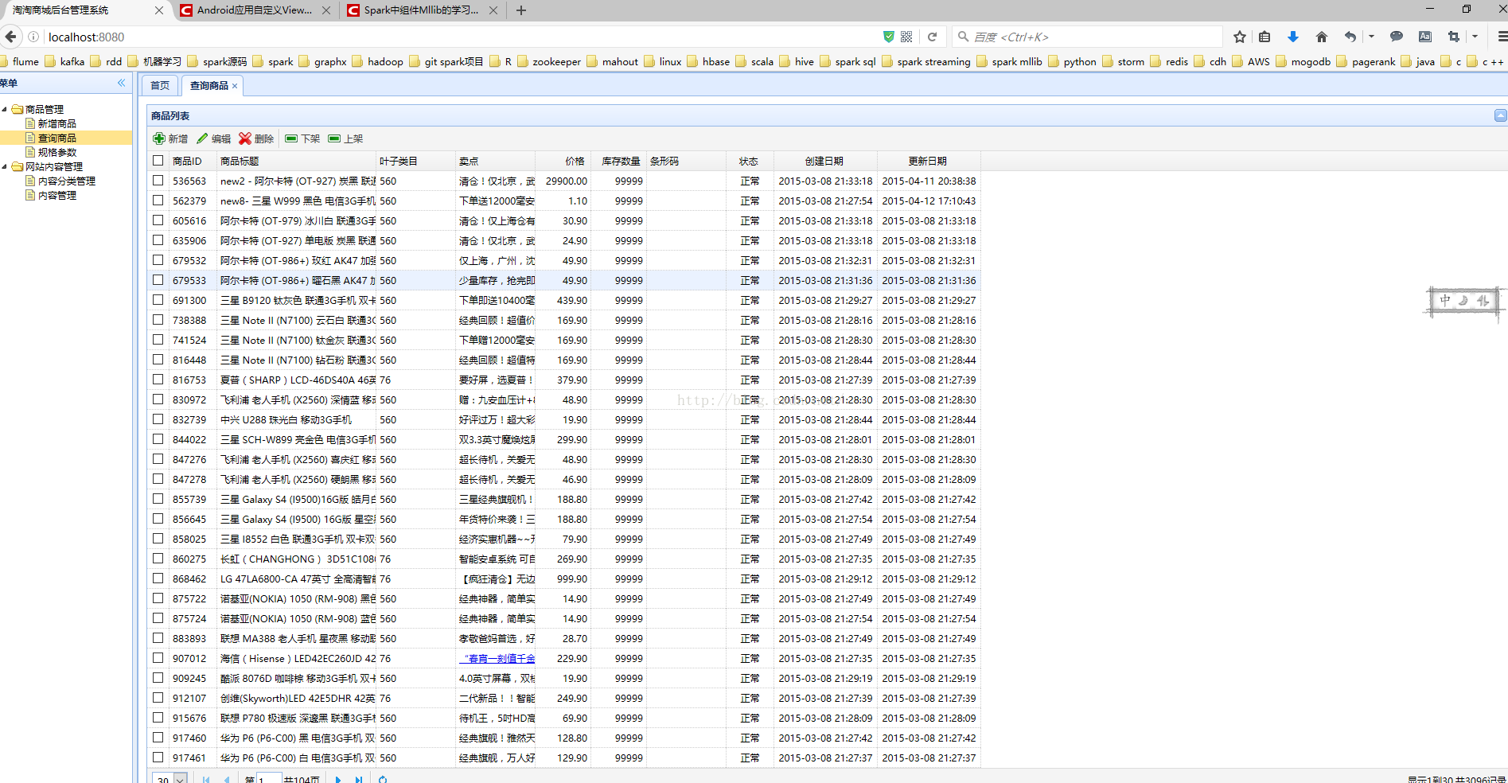Open the QR code icon in address bar

[x=906, y=37]
